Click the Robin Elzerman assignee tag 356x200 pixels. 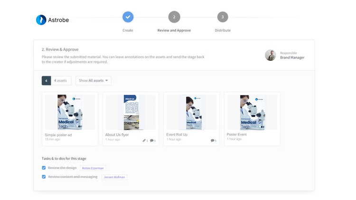[93, 168]
